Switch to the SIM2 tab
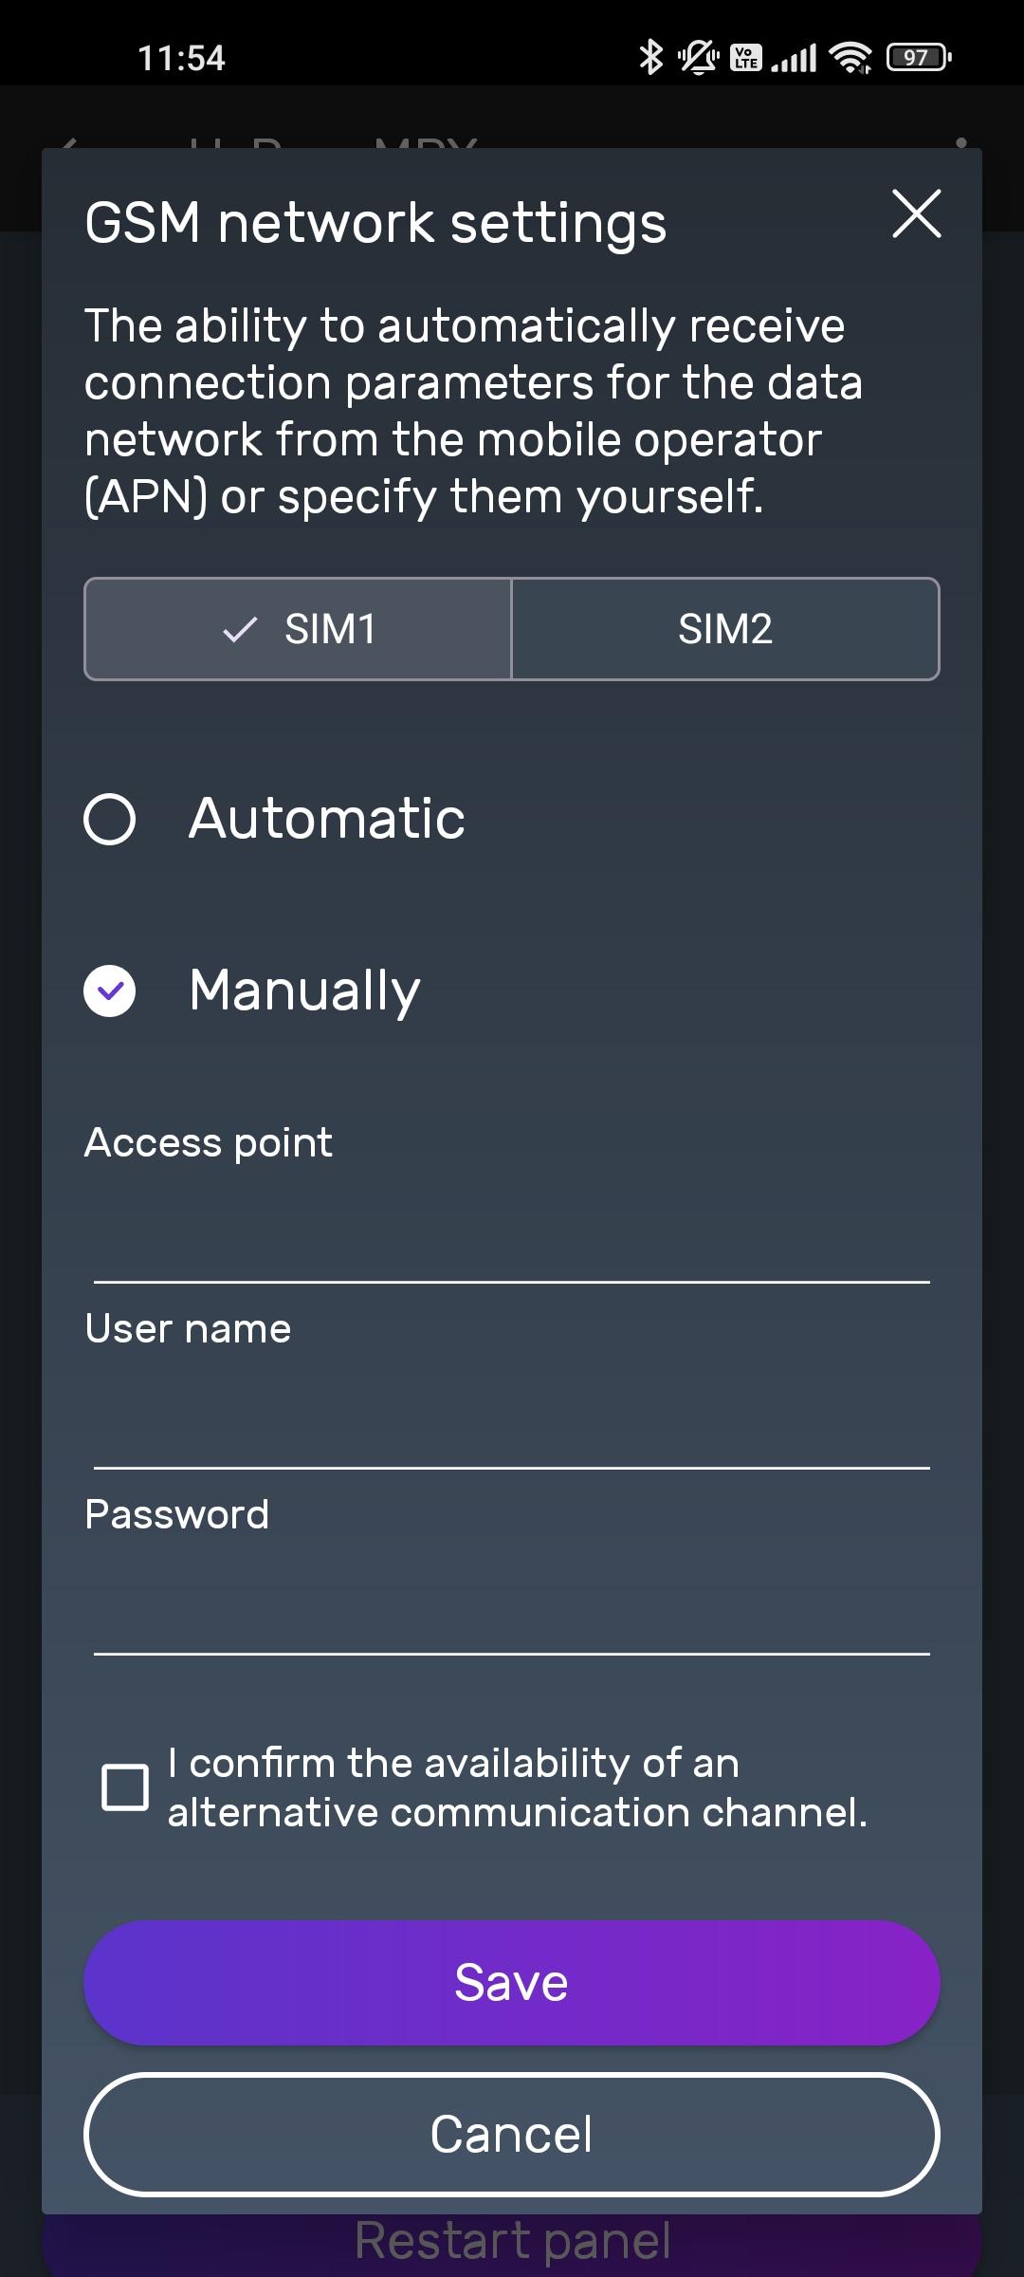Viewport: 1024px width, 2277px height. 725,629
